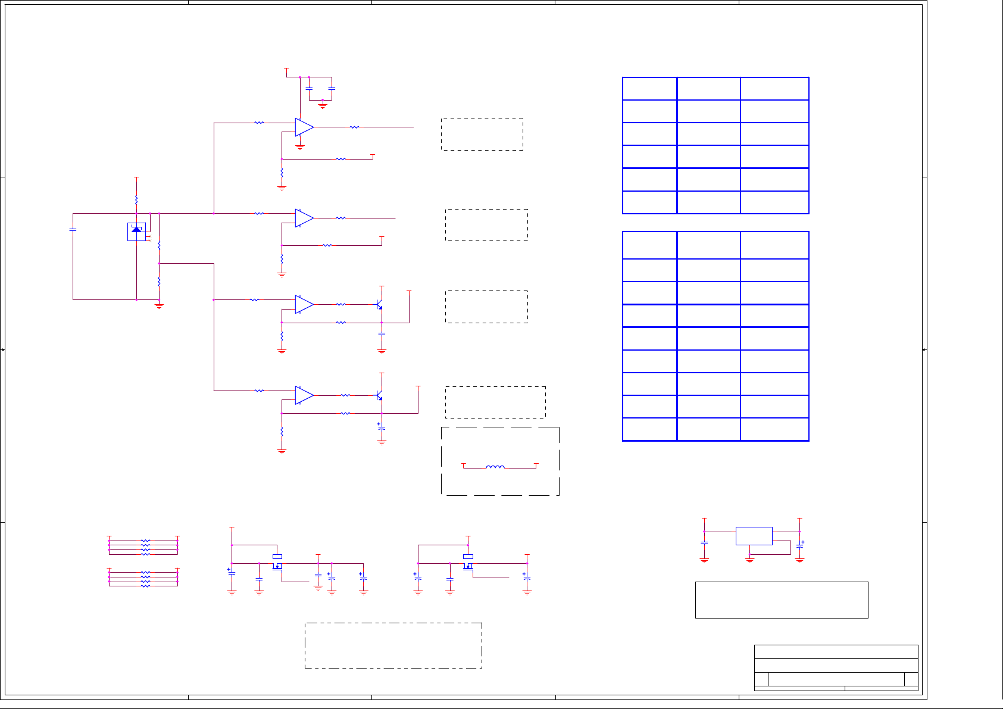1003x709 pixels.
Task: Select the ground symbol under the topmost op-amp
Action: click(x=300, y=146)
